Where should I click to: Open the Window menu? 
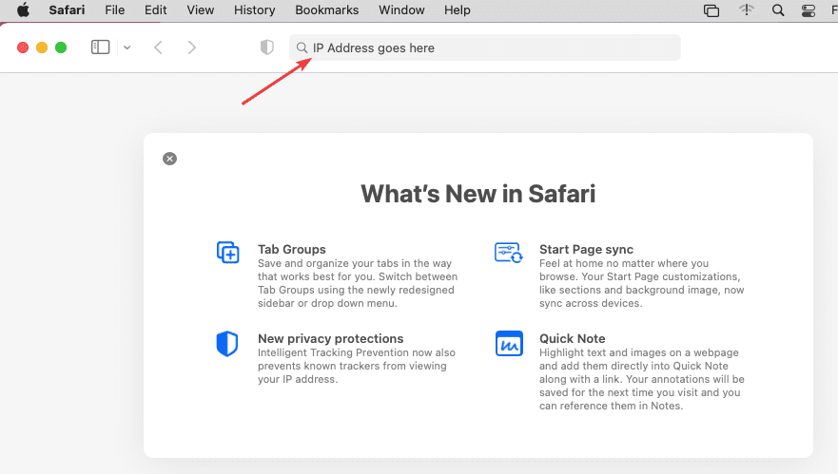point(401,10)
